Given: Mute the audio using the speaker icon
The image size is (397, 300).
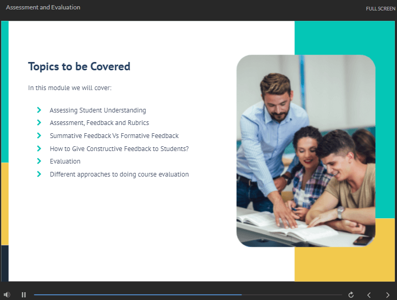Looking at the screenshot, I should pos(7,295).
